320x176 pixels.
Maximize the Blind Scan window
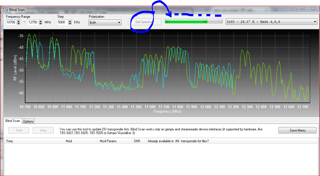302,9
